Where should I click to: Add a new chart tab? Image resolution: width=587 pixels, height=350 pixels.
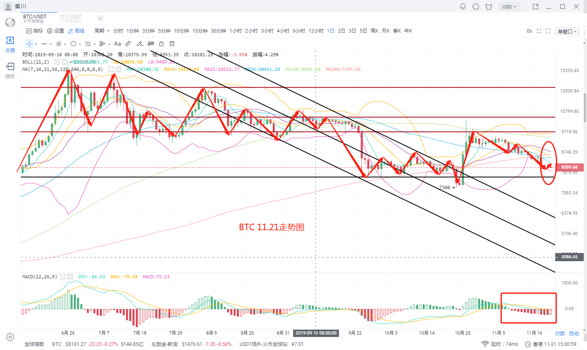100,18
